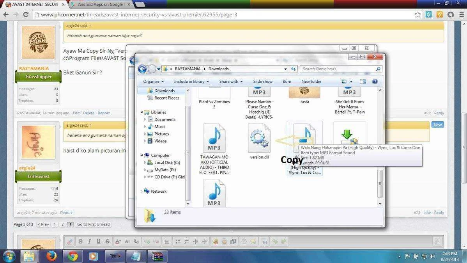Click New folder button
This screenshot has width=467, height=263.
311,82
